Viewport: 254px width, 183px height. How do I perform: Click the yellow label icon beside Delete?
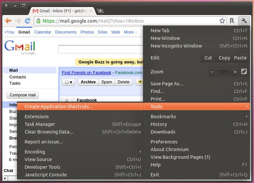(x=140, y=82)
